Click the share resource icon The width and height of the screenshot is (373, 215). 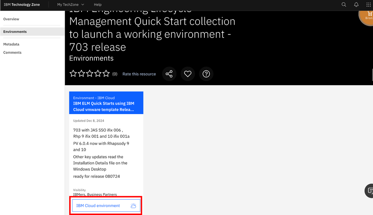pyautogui.click(x=169, y=74)
